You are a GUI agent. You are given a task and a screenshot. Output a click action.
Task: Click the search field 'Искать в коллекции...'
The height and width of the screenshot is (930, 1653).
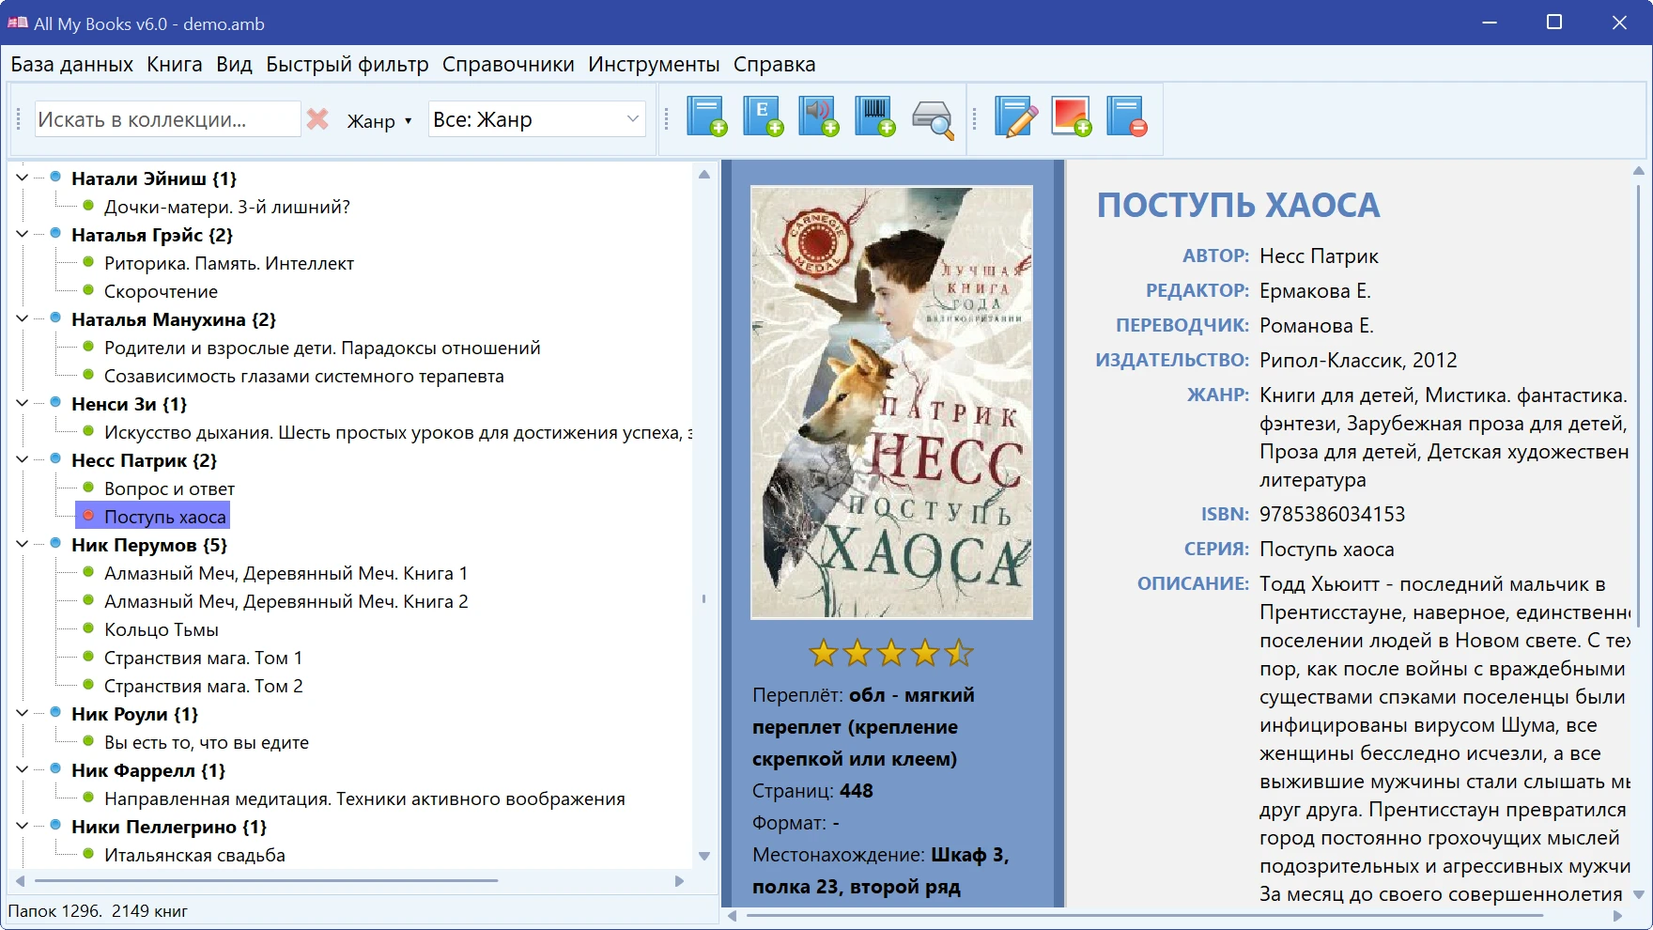click(x=167, y=119)
